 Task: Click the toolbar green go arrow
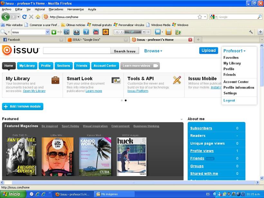pyautogui.click(x=54, y=32)
